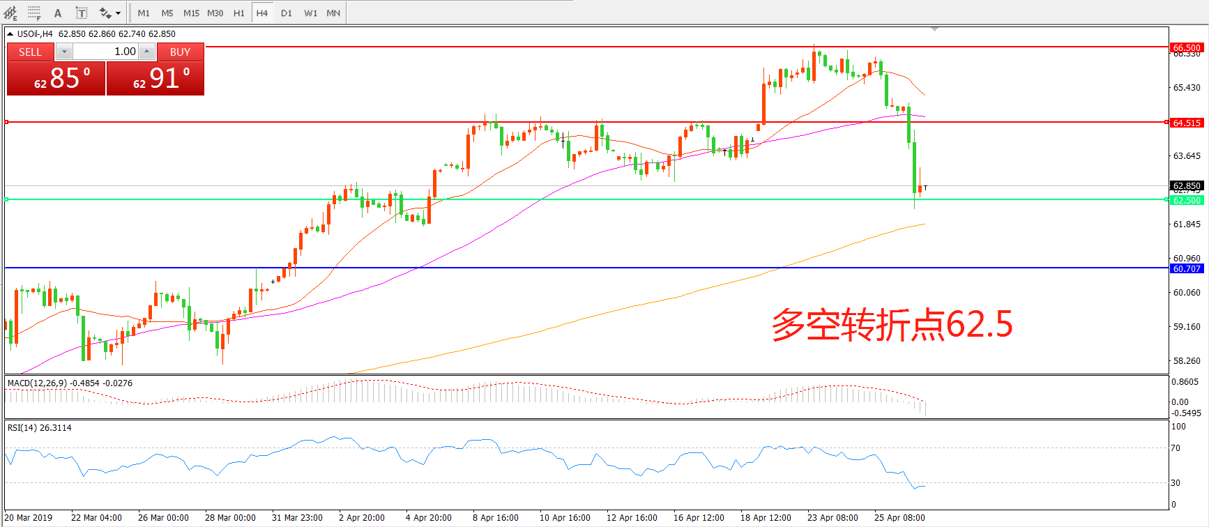Click the chart shift triangle marker at top
The height and width of the screenshot is (527, 1209).
(934, 29)
